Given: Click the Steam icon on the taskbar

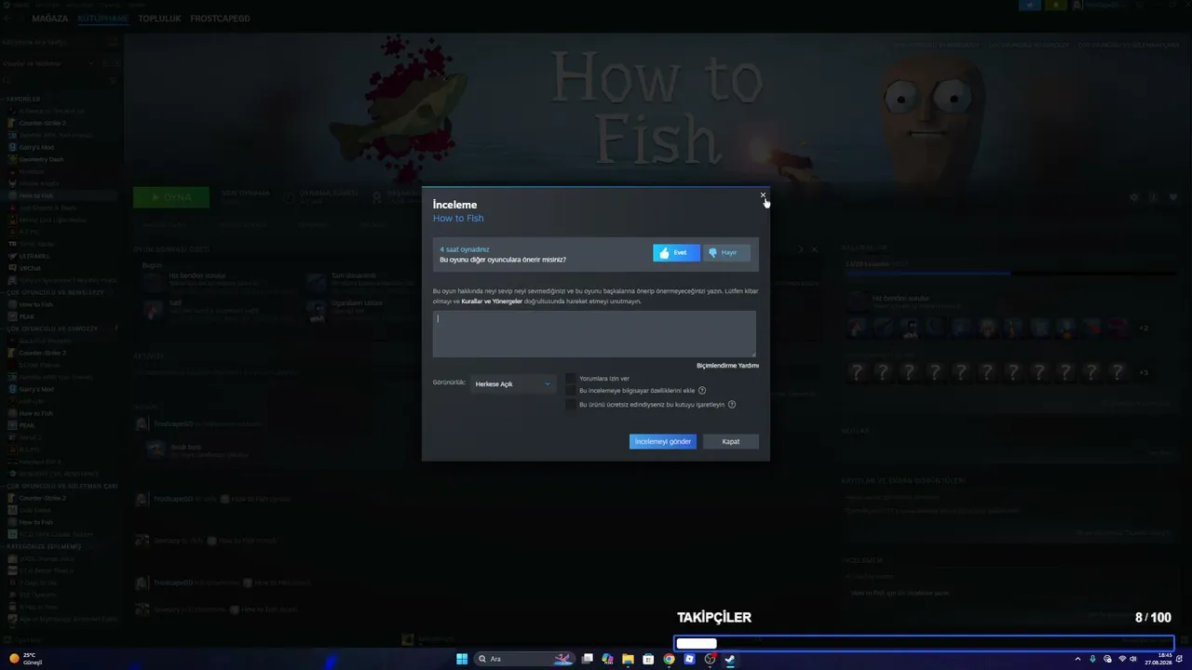Looking at the screenshot, I should [730, 659].
